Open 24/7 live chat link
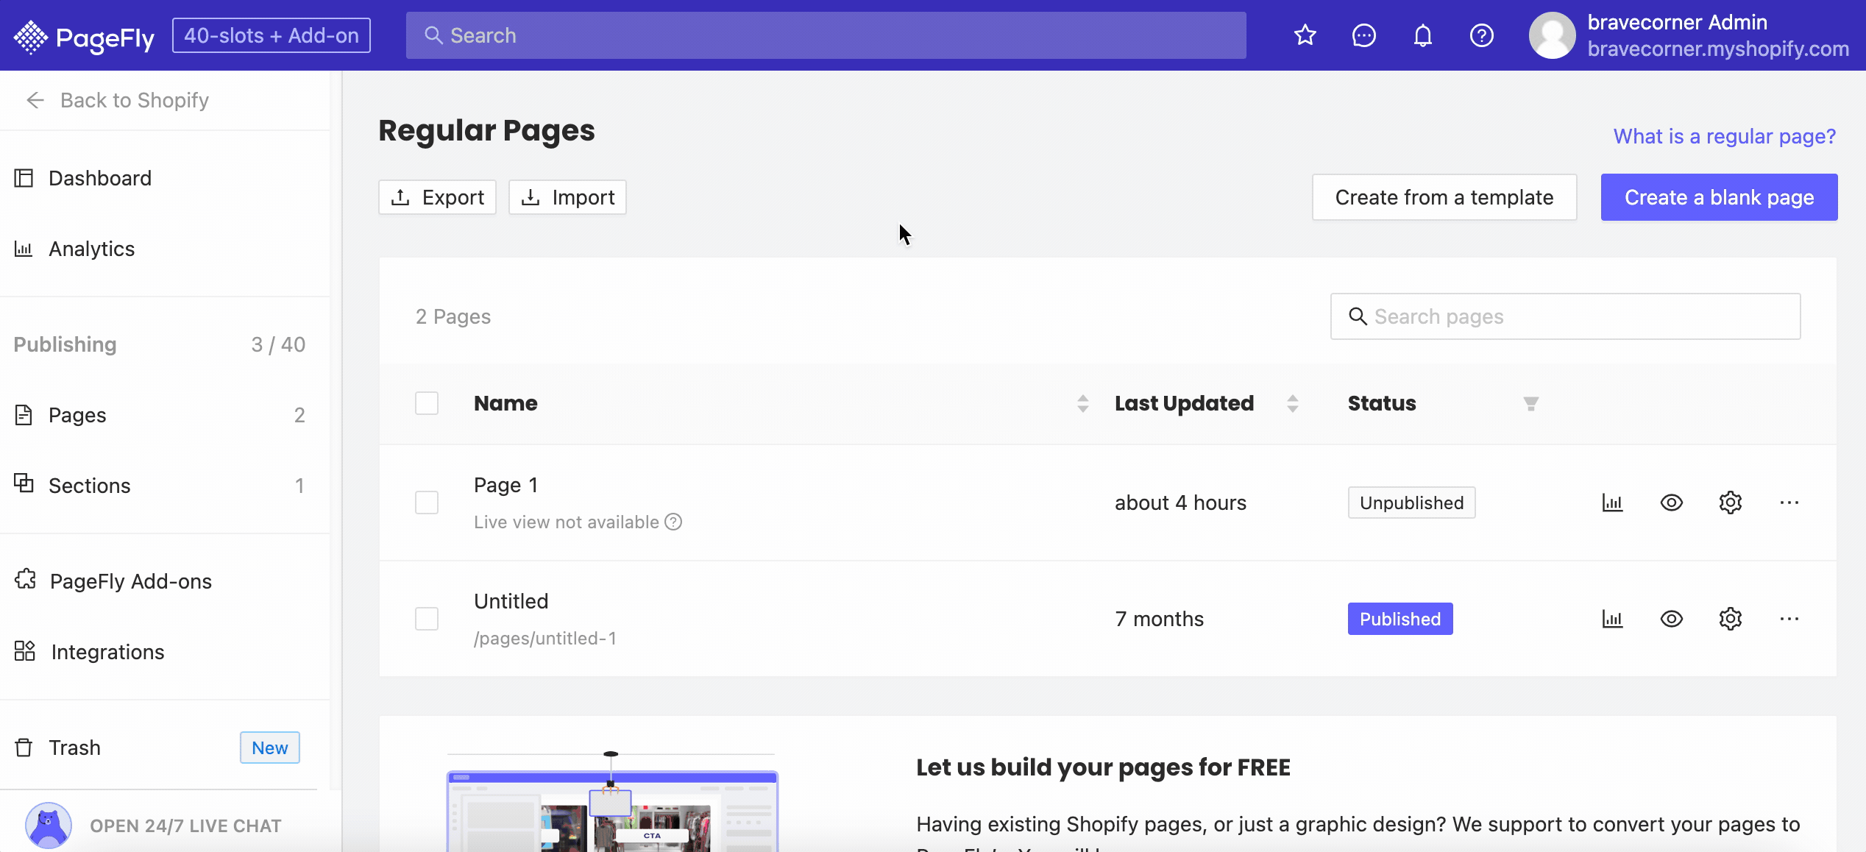Viewport: 1866px width, 852px height. click(185, 826)
